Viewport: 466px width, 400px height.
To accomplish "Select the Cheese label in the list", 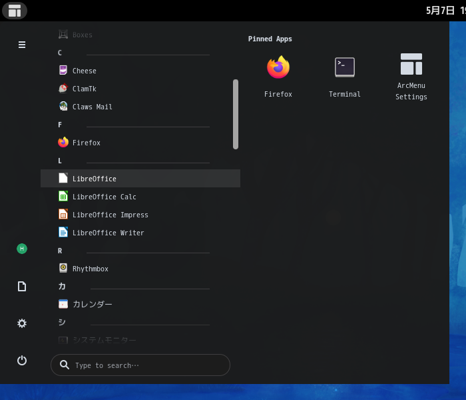I will coord(85,71).
